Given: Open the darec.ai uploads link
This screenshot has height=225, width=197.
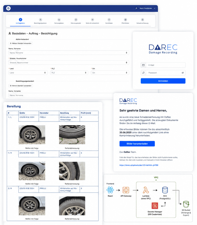Looking at the screenshot, I should coord(139,165).
